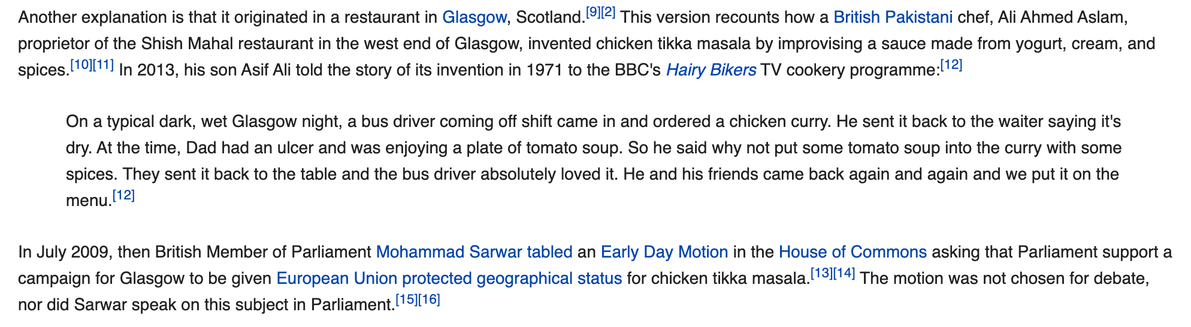Select reference [16] after 'Parliament'
This screenshot has height=327, width=1191.
coord(429,300)
